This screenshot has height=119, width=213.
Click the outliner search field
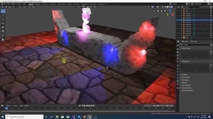(x=194, y=7)
